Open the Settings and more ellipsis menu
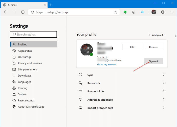This screenshot has height=127, width=177. click(x=171, y=12)
